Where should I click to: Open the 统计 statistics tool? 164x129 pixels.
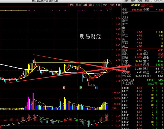[85, 5]
